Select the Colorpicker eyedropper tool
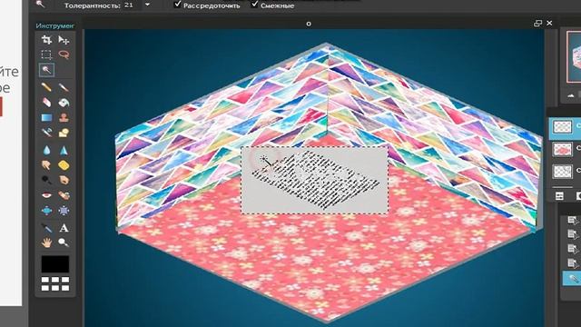 pyautogui.click(x=46, y=228)
